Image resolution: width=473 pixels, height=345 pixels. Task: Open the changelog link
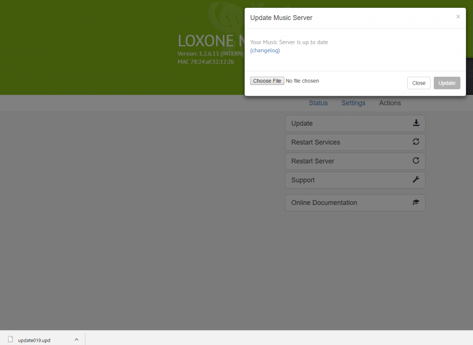(x=265, y=50)
